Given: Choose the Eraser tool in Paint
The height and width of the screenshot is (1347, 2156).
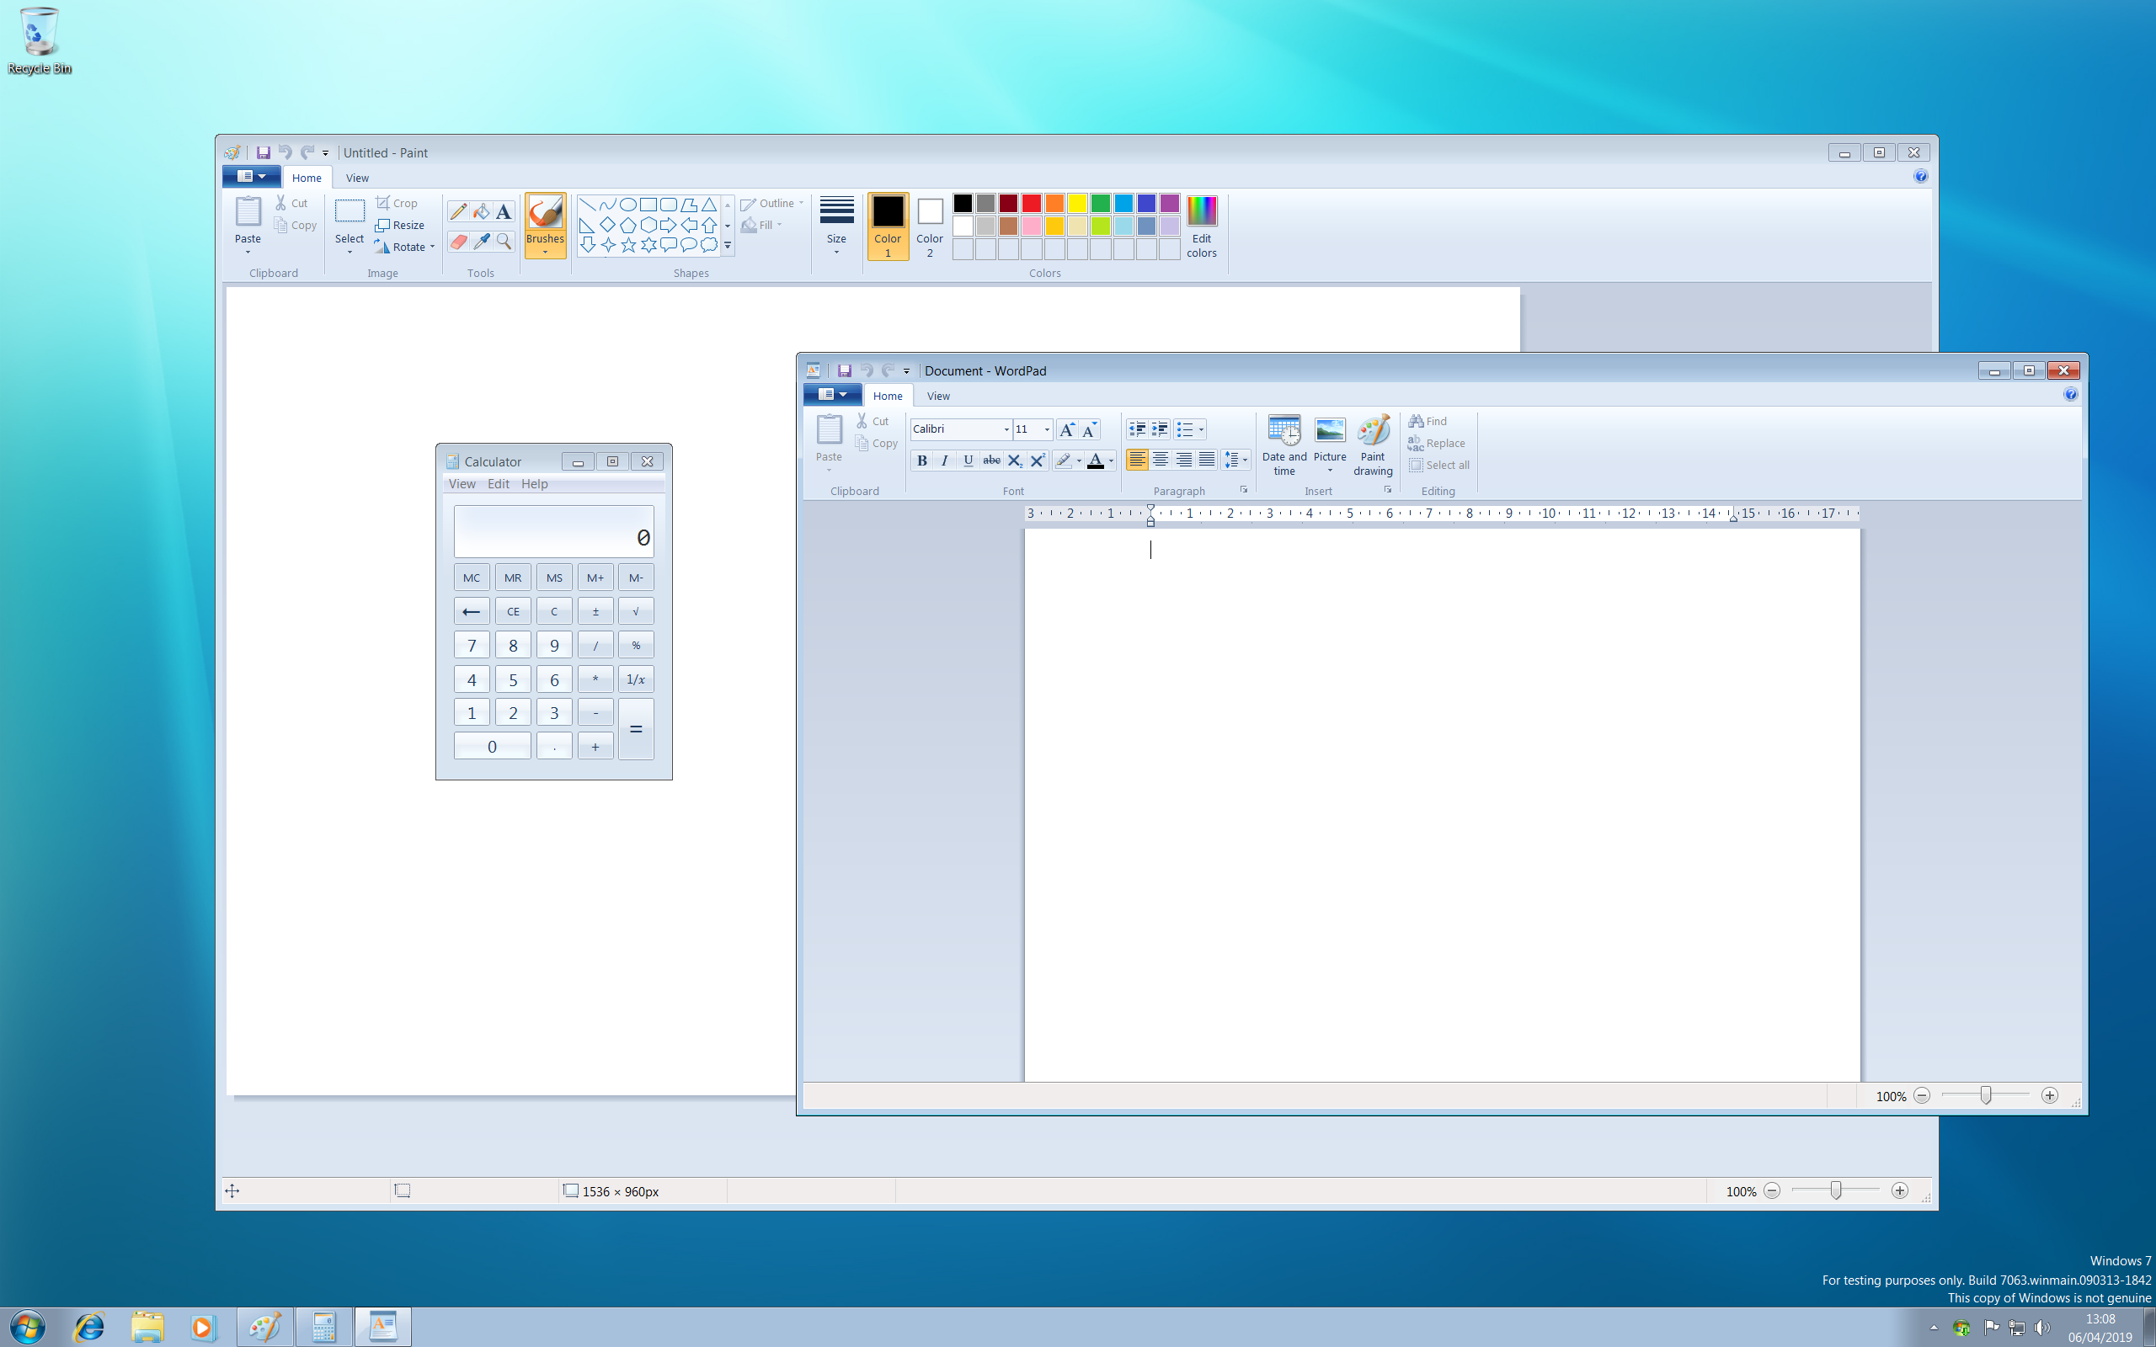Looking at the screenshot, I should pyautogui.click(x=458, y=242).
